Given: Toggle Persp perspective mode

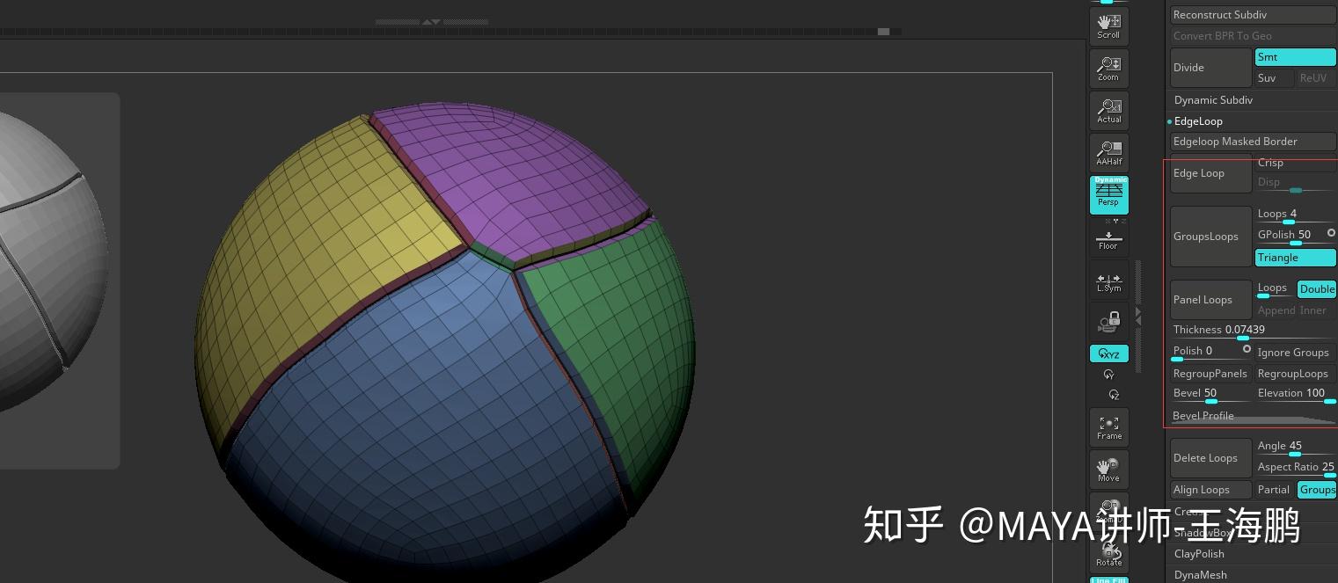Looking at the screenshot, I should click(x=1108, y=194).
